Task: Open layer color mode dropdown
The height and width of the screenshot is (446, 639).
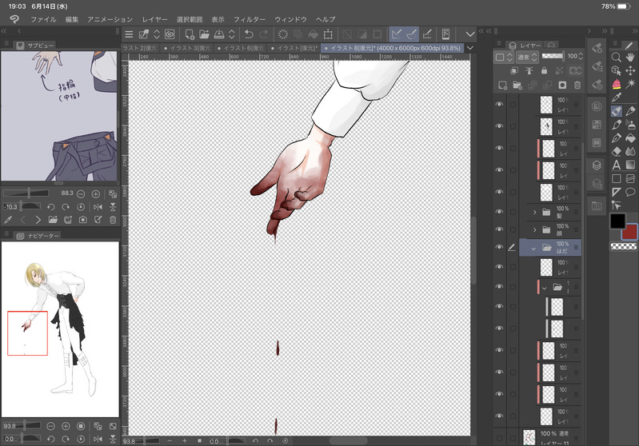Action: tap(504, 58)
